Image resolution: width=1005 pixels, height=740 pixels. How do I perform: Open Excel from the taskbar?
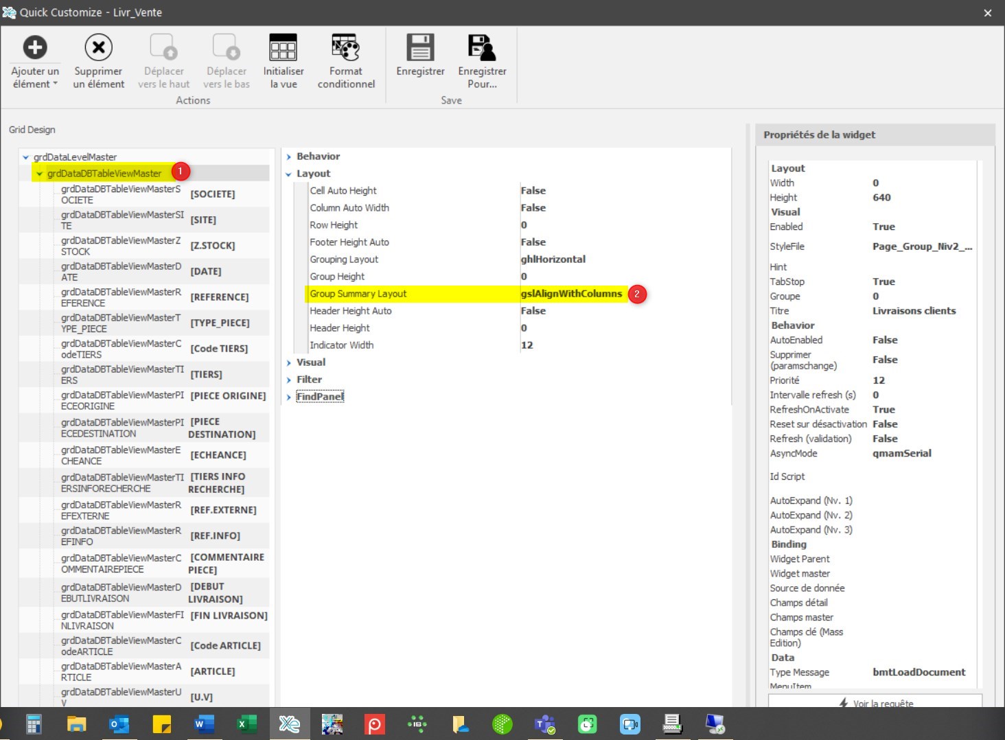pyautogui.click(x=246, y=724)
